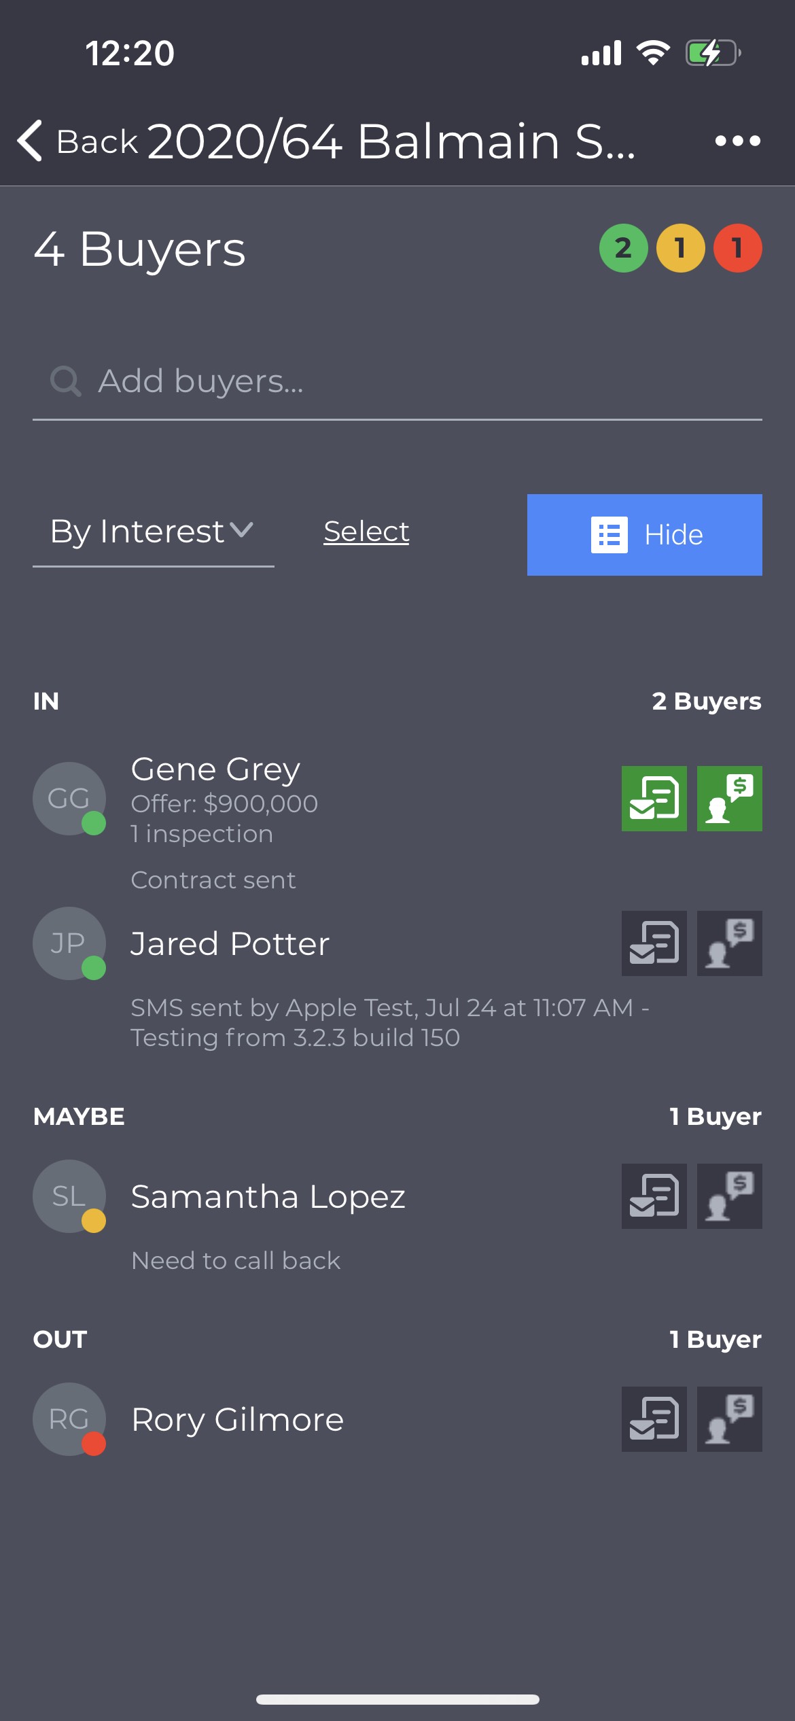795x1721 pixels.
Task: Filter by red out buyers badge
Action: click(x=738, y=248)
